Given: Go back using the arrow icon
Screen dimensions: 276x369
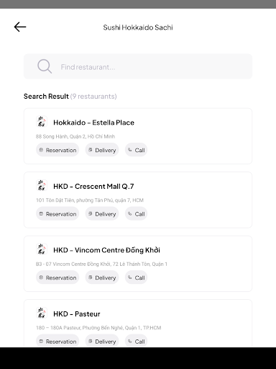Looking at the screenshot, I should tap(20, 27).
